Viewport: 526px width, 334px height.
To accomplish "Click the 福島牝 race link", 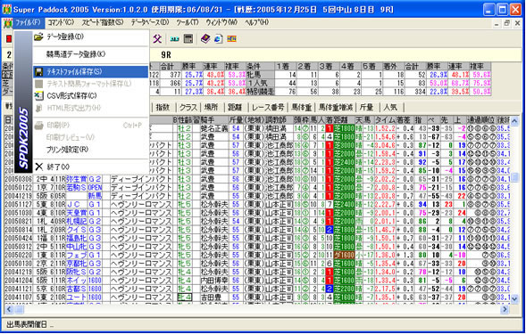I will [77, 238].
